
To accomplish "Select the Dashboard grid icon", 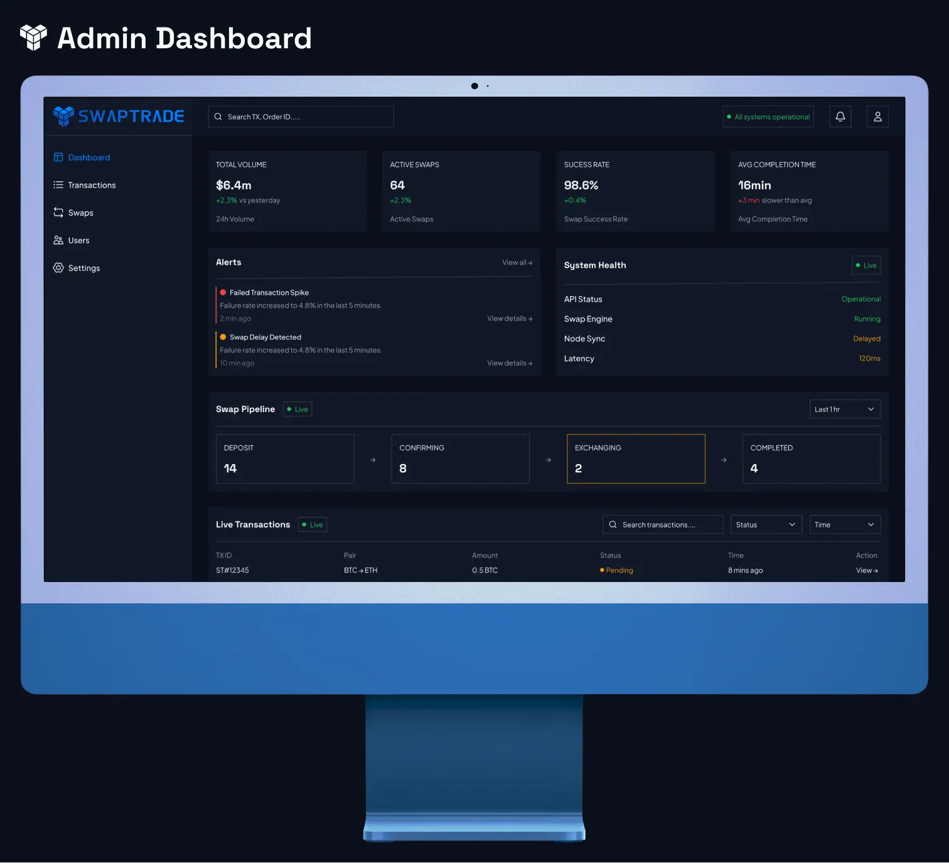I will point(58,157).
